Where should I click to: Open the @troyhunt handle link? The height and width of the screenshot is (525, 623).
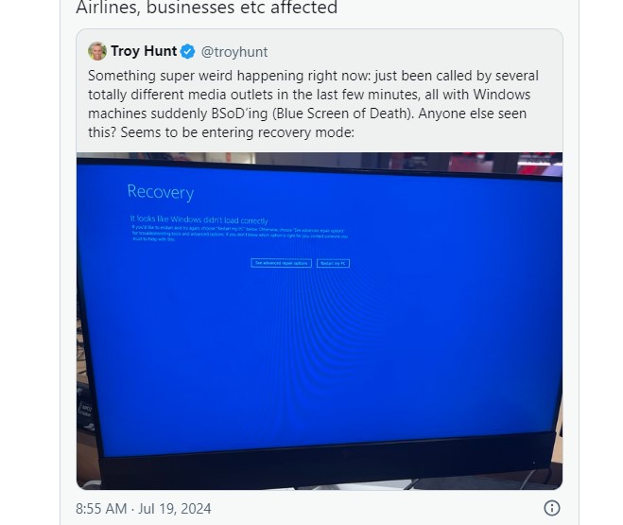pos(234,52)
